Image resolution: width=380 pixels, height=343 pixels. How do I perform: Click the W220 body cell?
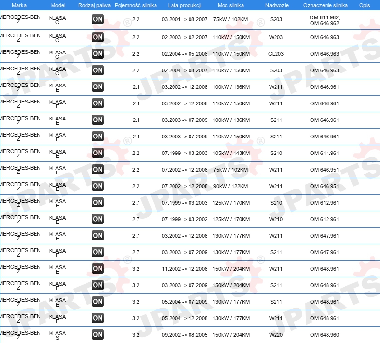point(276,335)
